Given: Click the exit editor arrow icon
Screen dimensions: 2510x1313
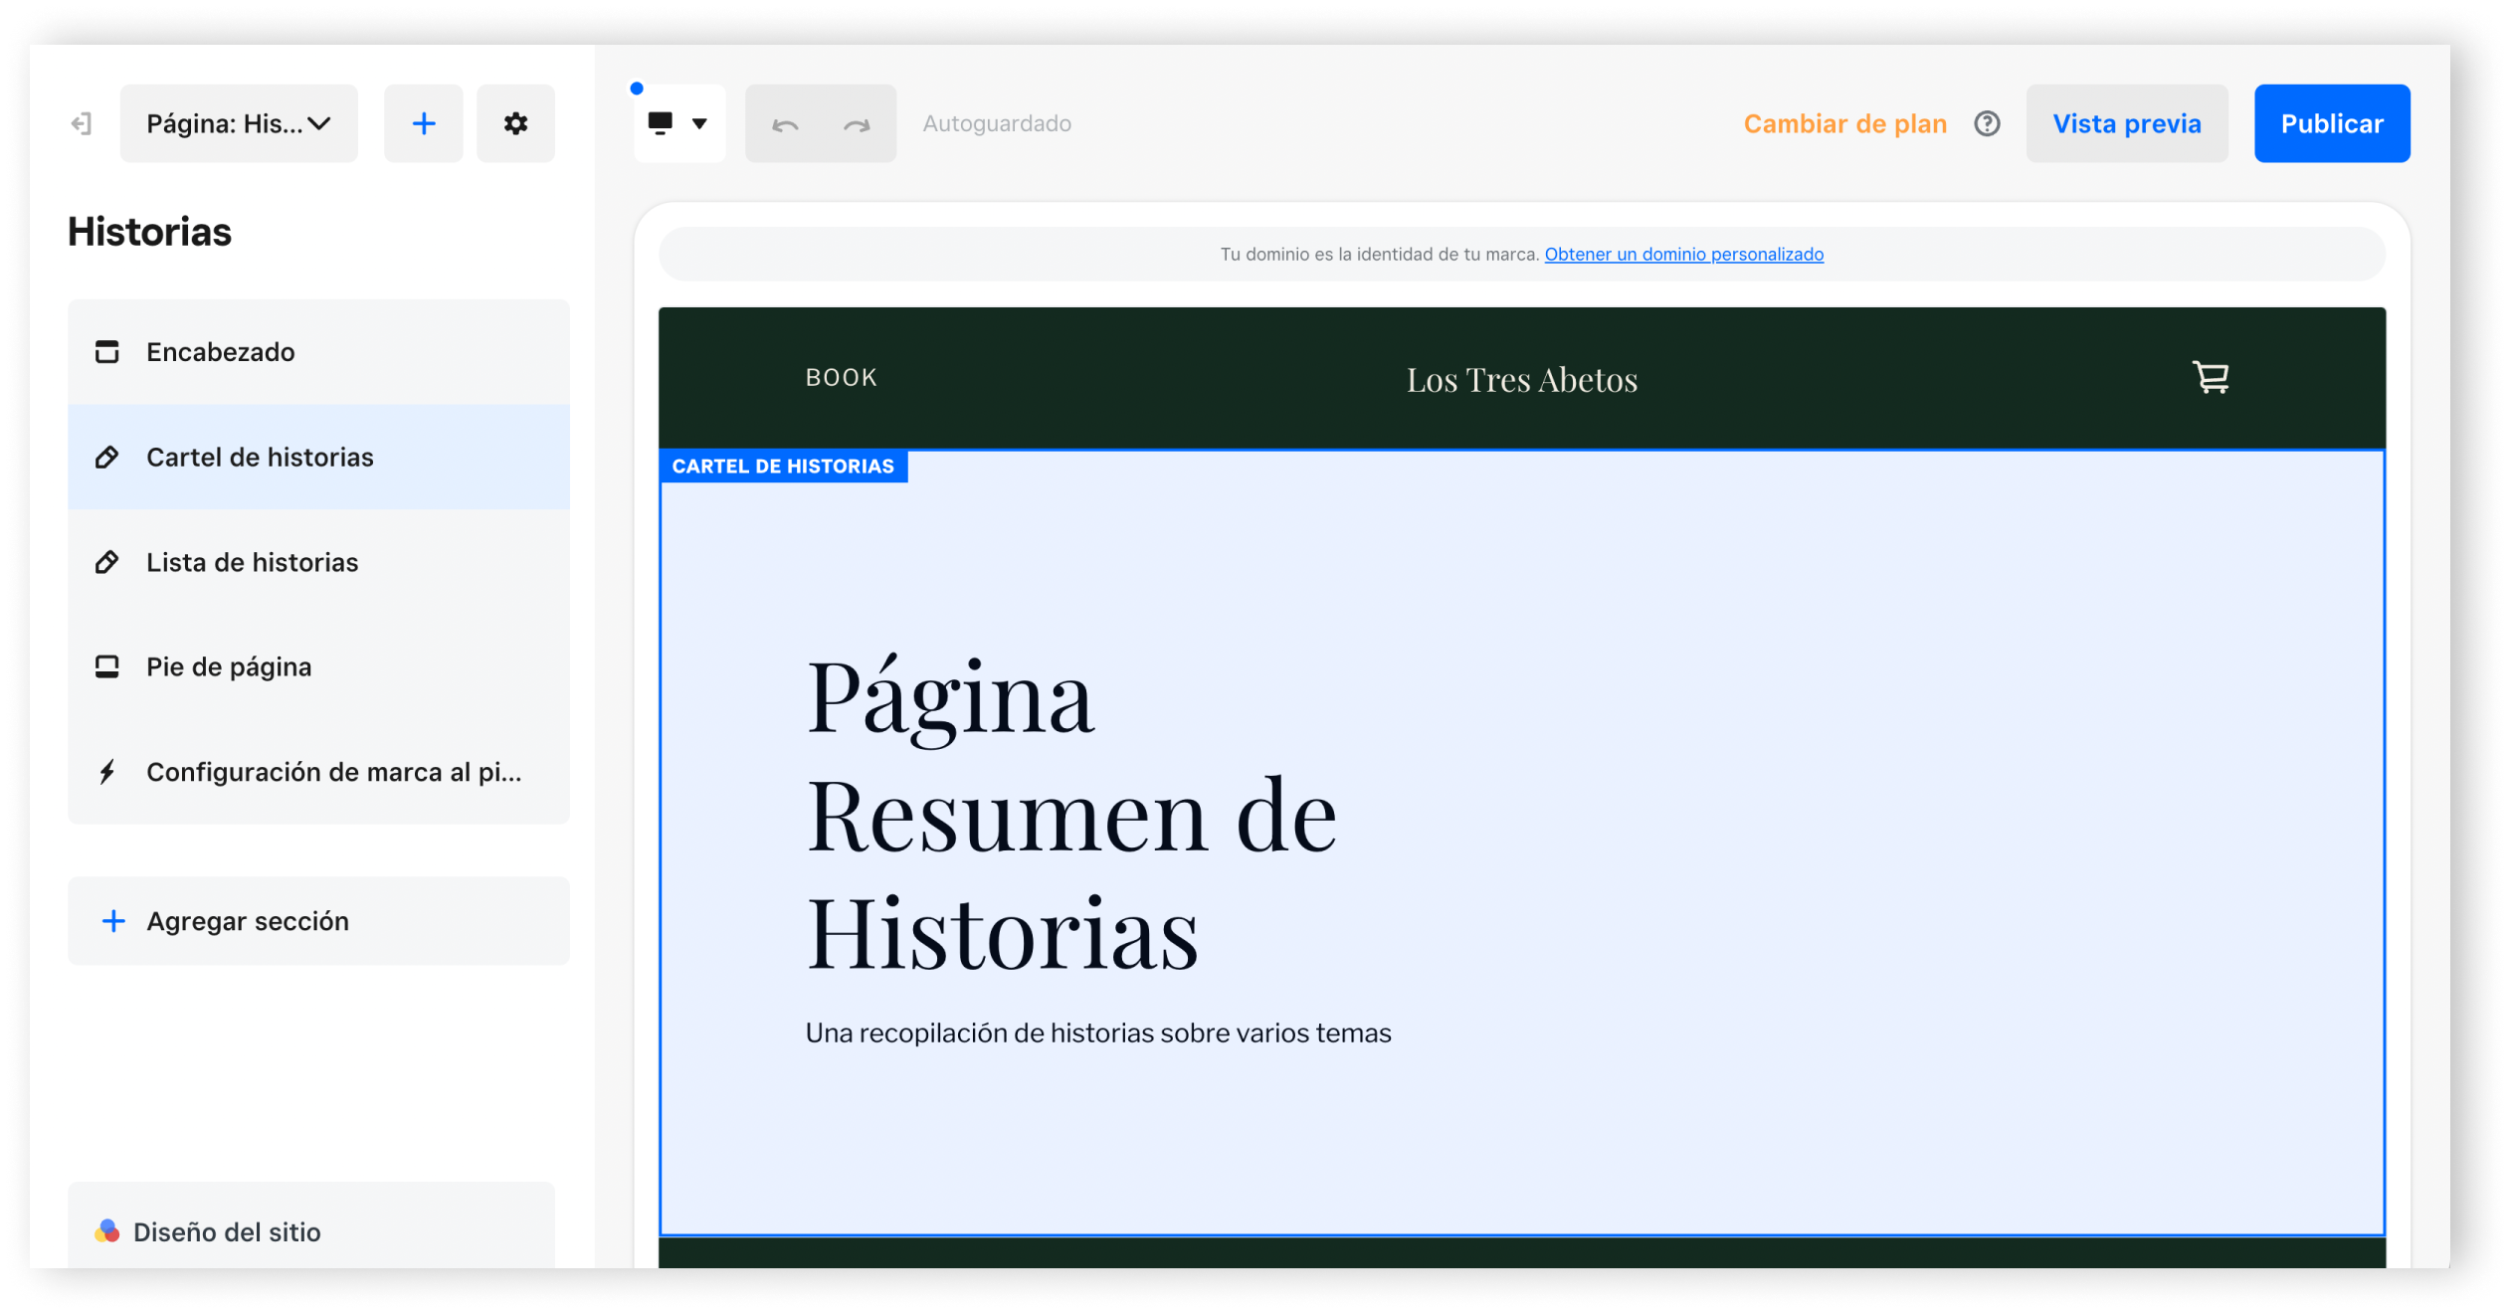Looking at the screenshot, I should click(x=82, y=123).
